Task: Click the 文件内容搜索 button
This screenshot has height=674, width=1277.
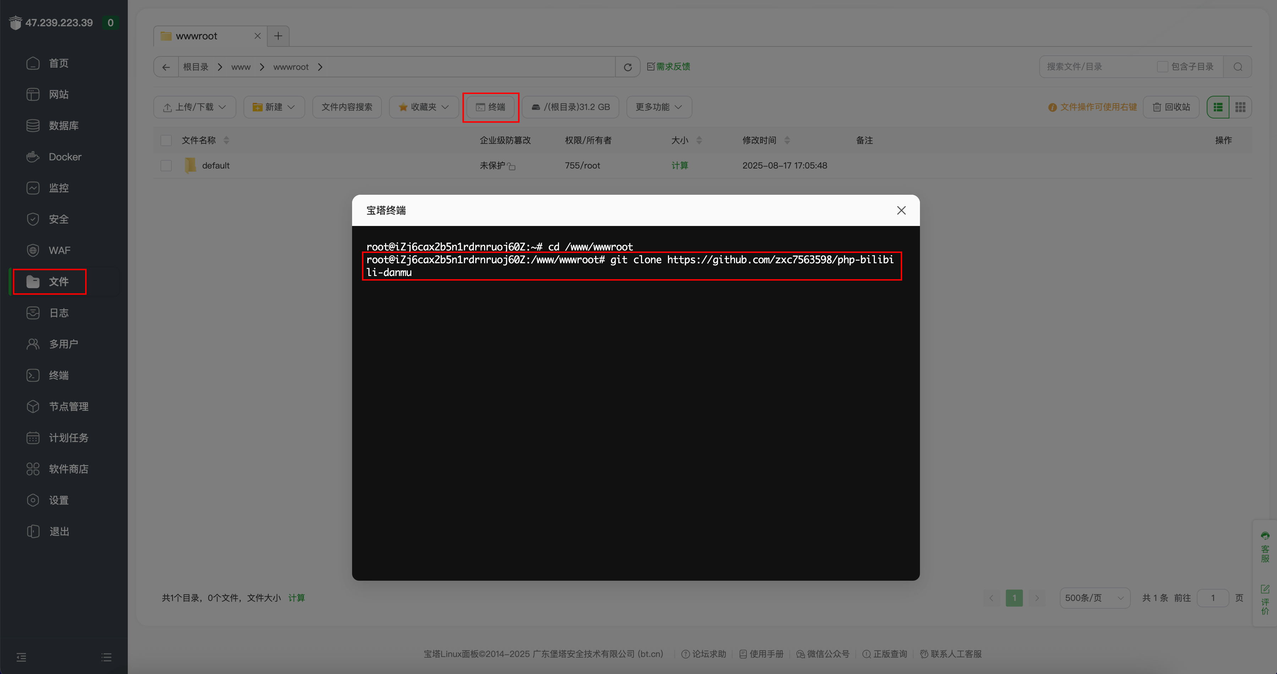Action: 346,107
